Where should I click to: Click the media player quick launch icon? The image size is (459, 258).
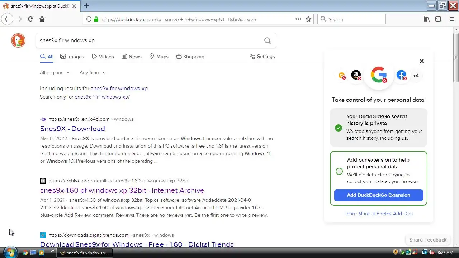41,253
